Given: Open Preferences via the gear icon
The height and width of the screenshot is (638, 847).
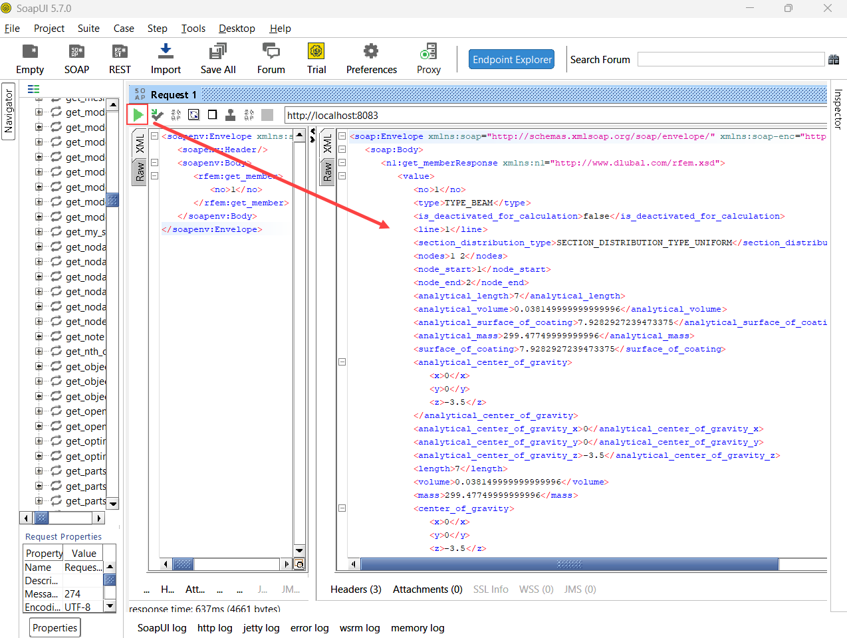Looking at the screenshot, I should click(x=371, y=58).
